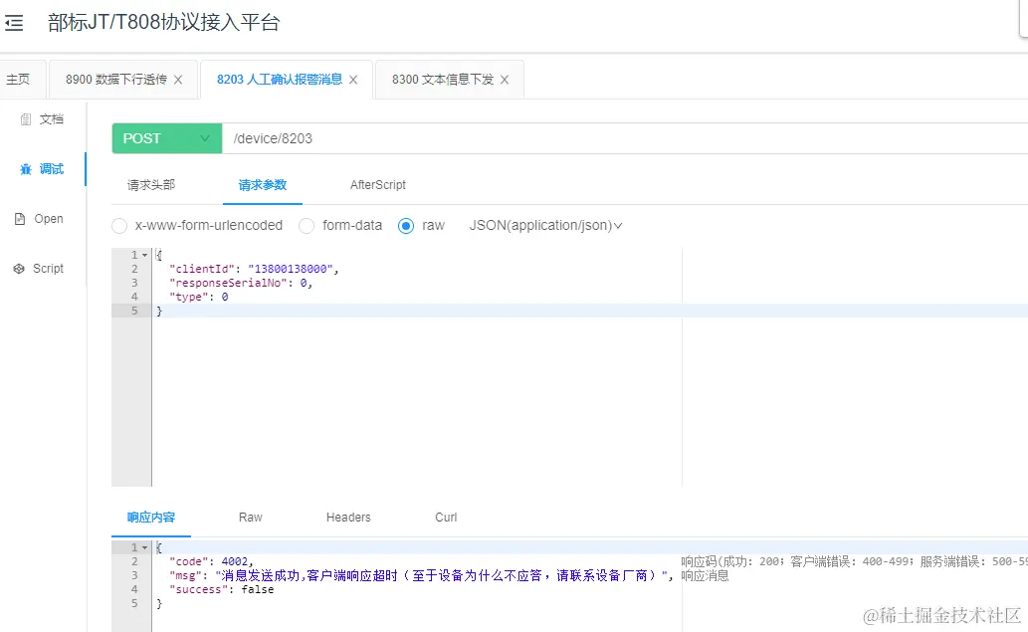Click the Script icon in sidebar
Image resolution: width=1028 pixels, height=632 pixels.
19,269
